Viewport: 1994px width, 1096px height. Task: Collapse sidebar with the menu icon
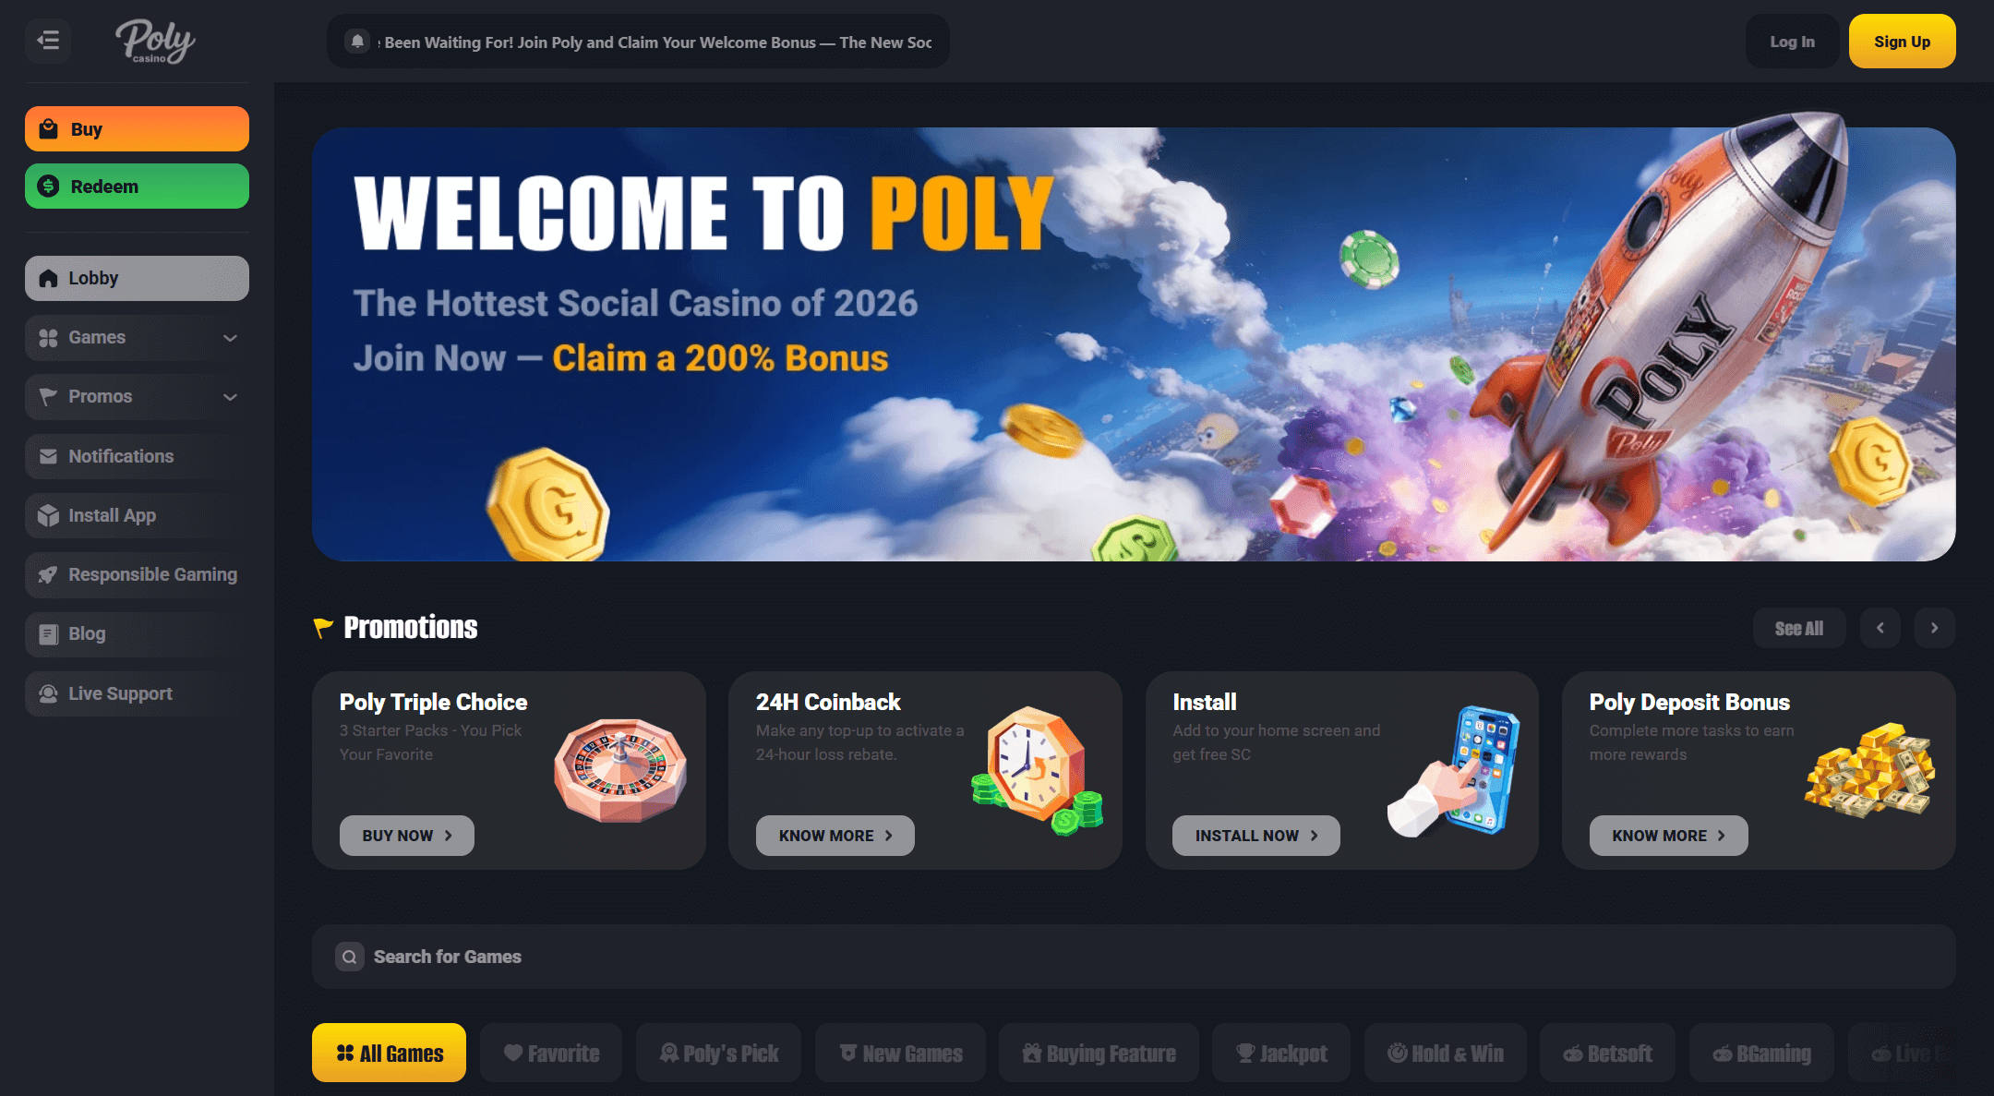48,41
